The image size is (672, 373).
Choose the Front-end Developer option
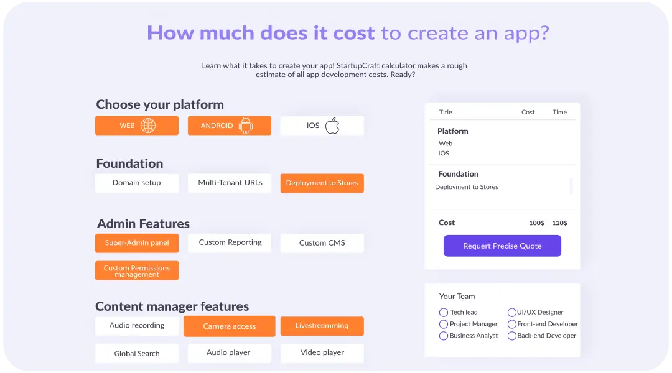point(512,324)
